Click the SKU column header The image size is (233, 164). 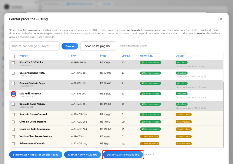(x=74, y=56)
